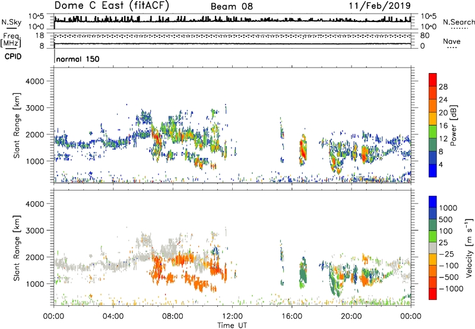Screen dimensions: 475x329
Task: Click the "Beam 08" label
Action: pos(232,7)
